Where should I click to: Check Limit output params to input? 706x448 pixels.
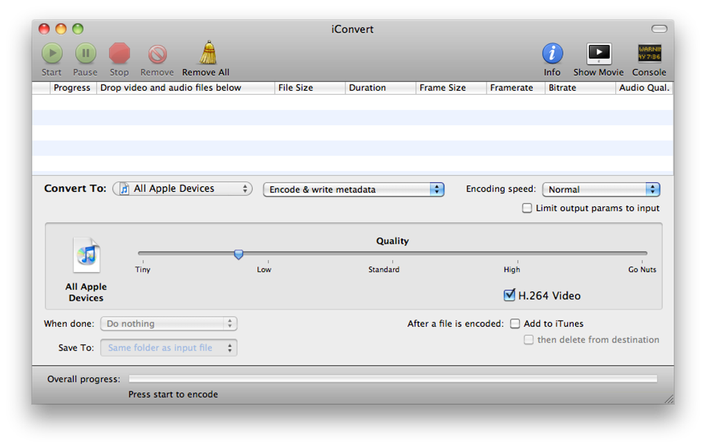tap(527, 208)
